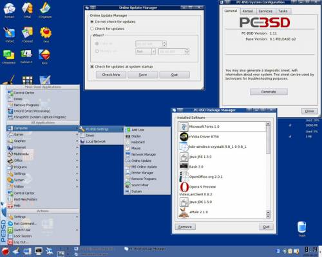Select the General tab
Screen dimensions: 322x257
[x=231, y=11]
